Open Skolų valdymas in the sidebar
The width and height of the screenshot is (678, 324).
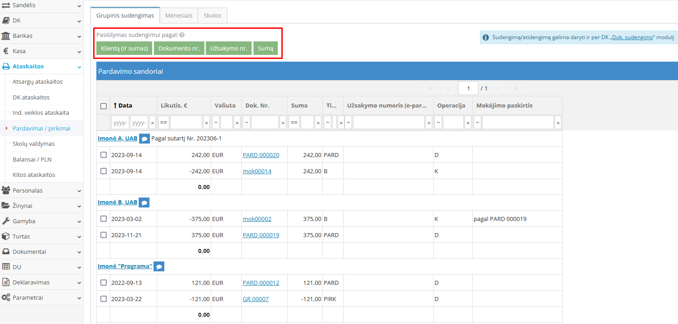click(34, 144)
